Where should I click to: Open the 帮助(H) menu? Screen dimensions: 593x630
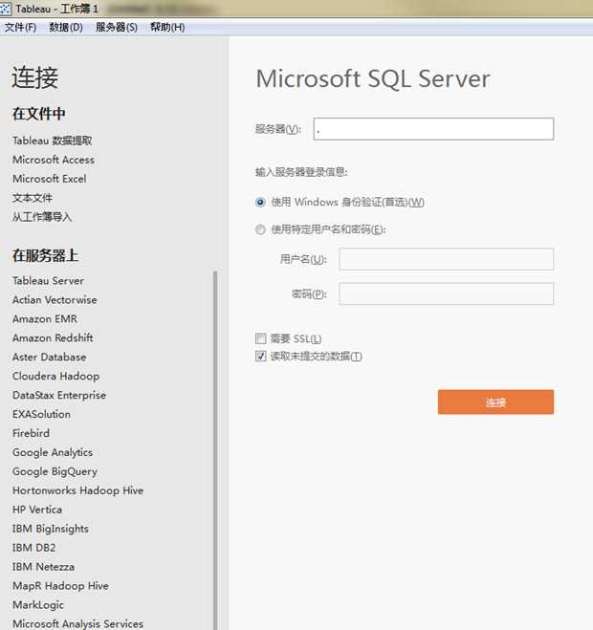click(x=167, y=28)
